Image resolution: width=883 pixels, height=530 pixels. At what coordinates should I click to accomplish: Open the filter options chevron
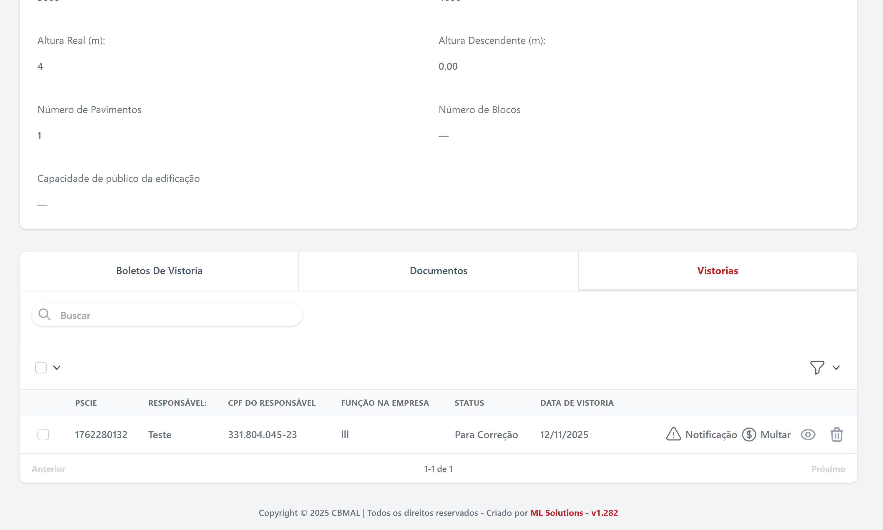click(836, 367)
